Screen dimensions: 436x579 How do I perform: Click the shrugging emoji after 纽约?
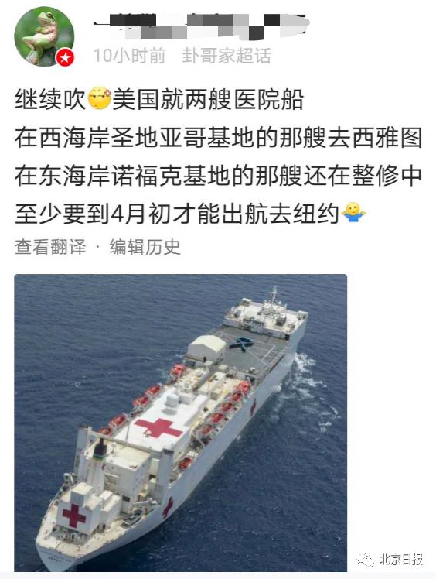[353, 212]
